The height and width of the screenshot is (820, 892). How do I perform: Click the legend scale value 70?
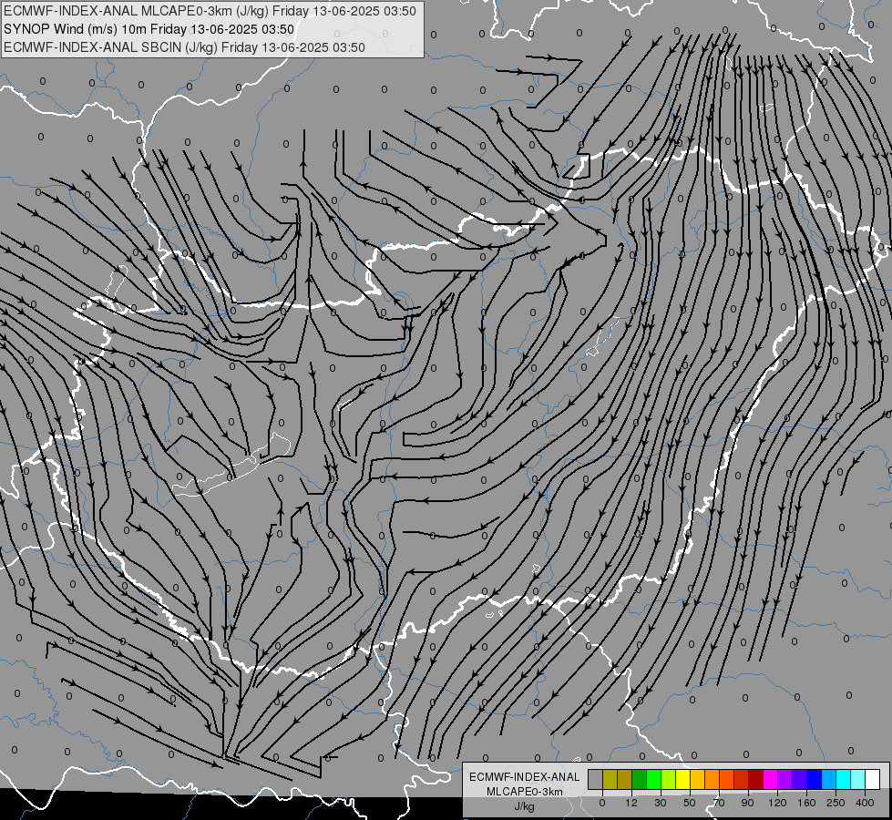(x=719, y=803)
